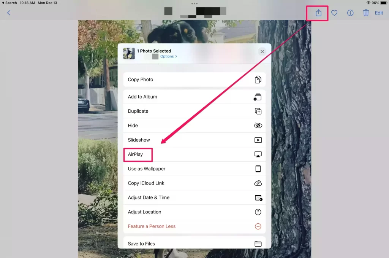Favorite the photo with heart icon

tap(334, 13)
